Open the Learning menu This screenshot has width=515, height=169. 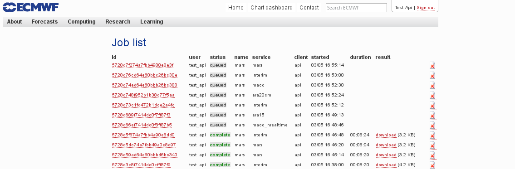tap(152, 22)
